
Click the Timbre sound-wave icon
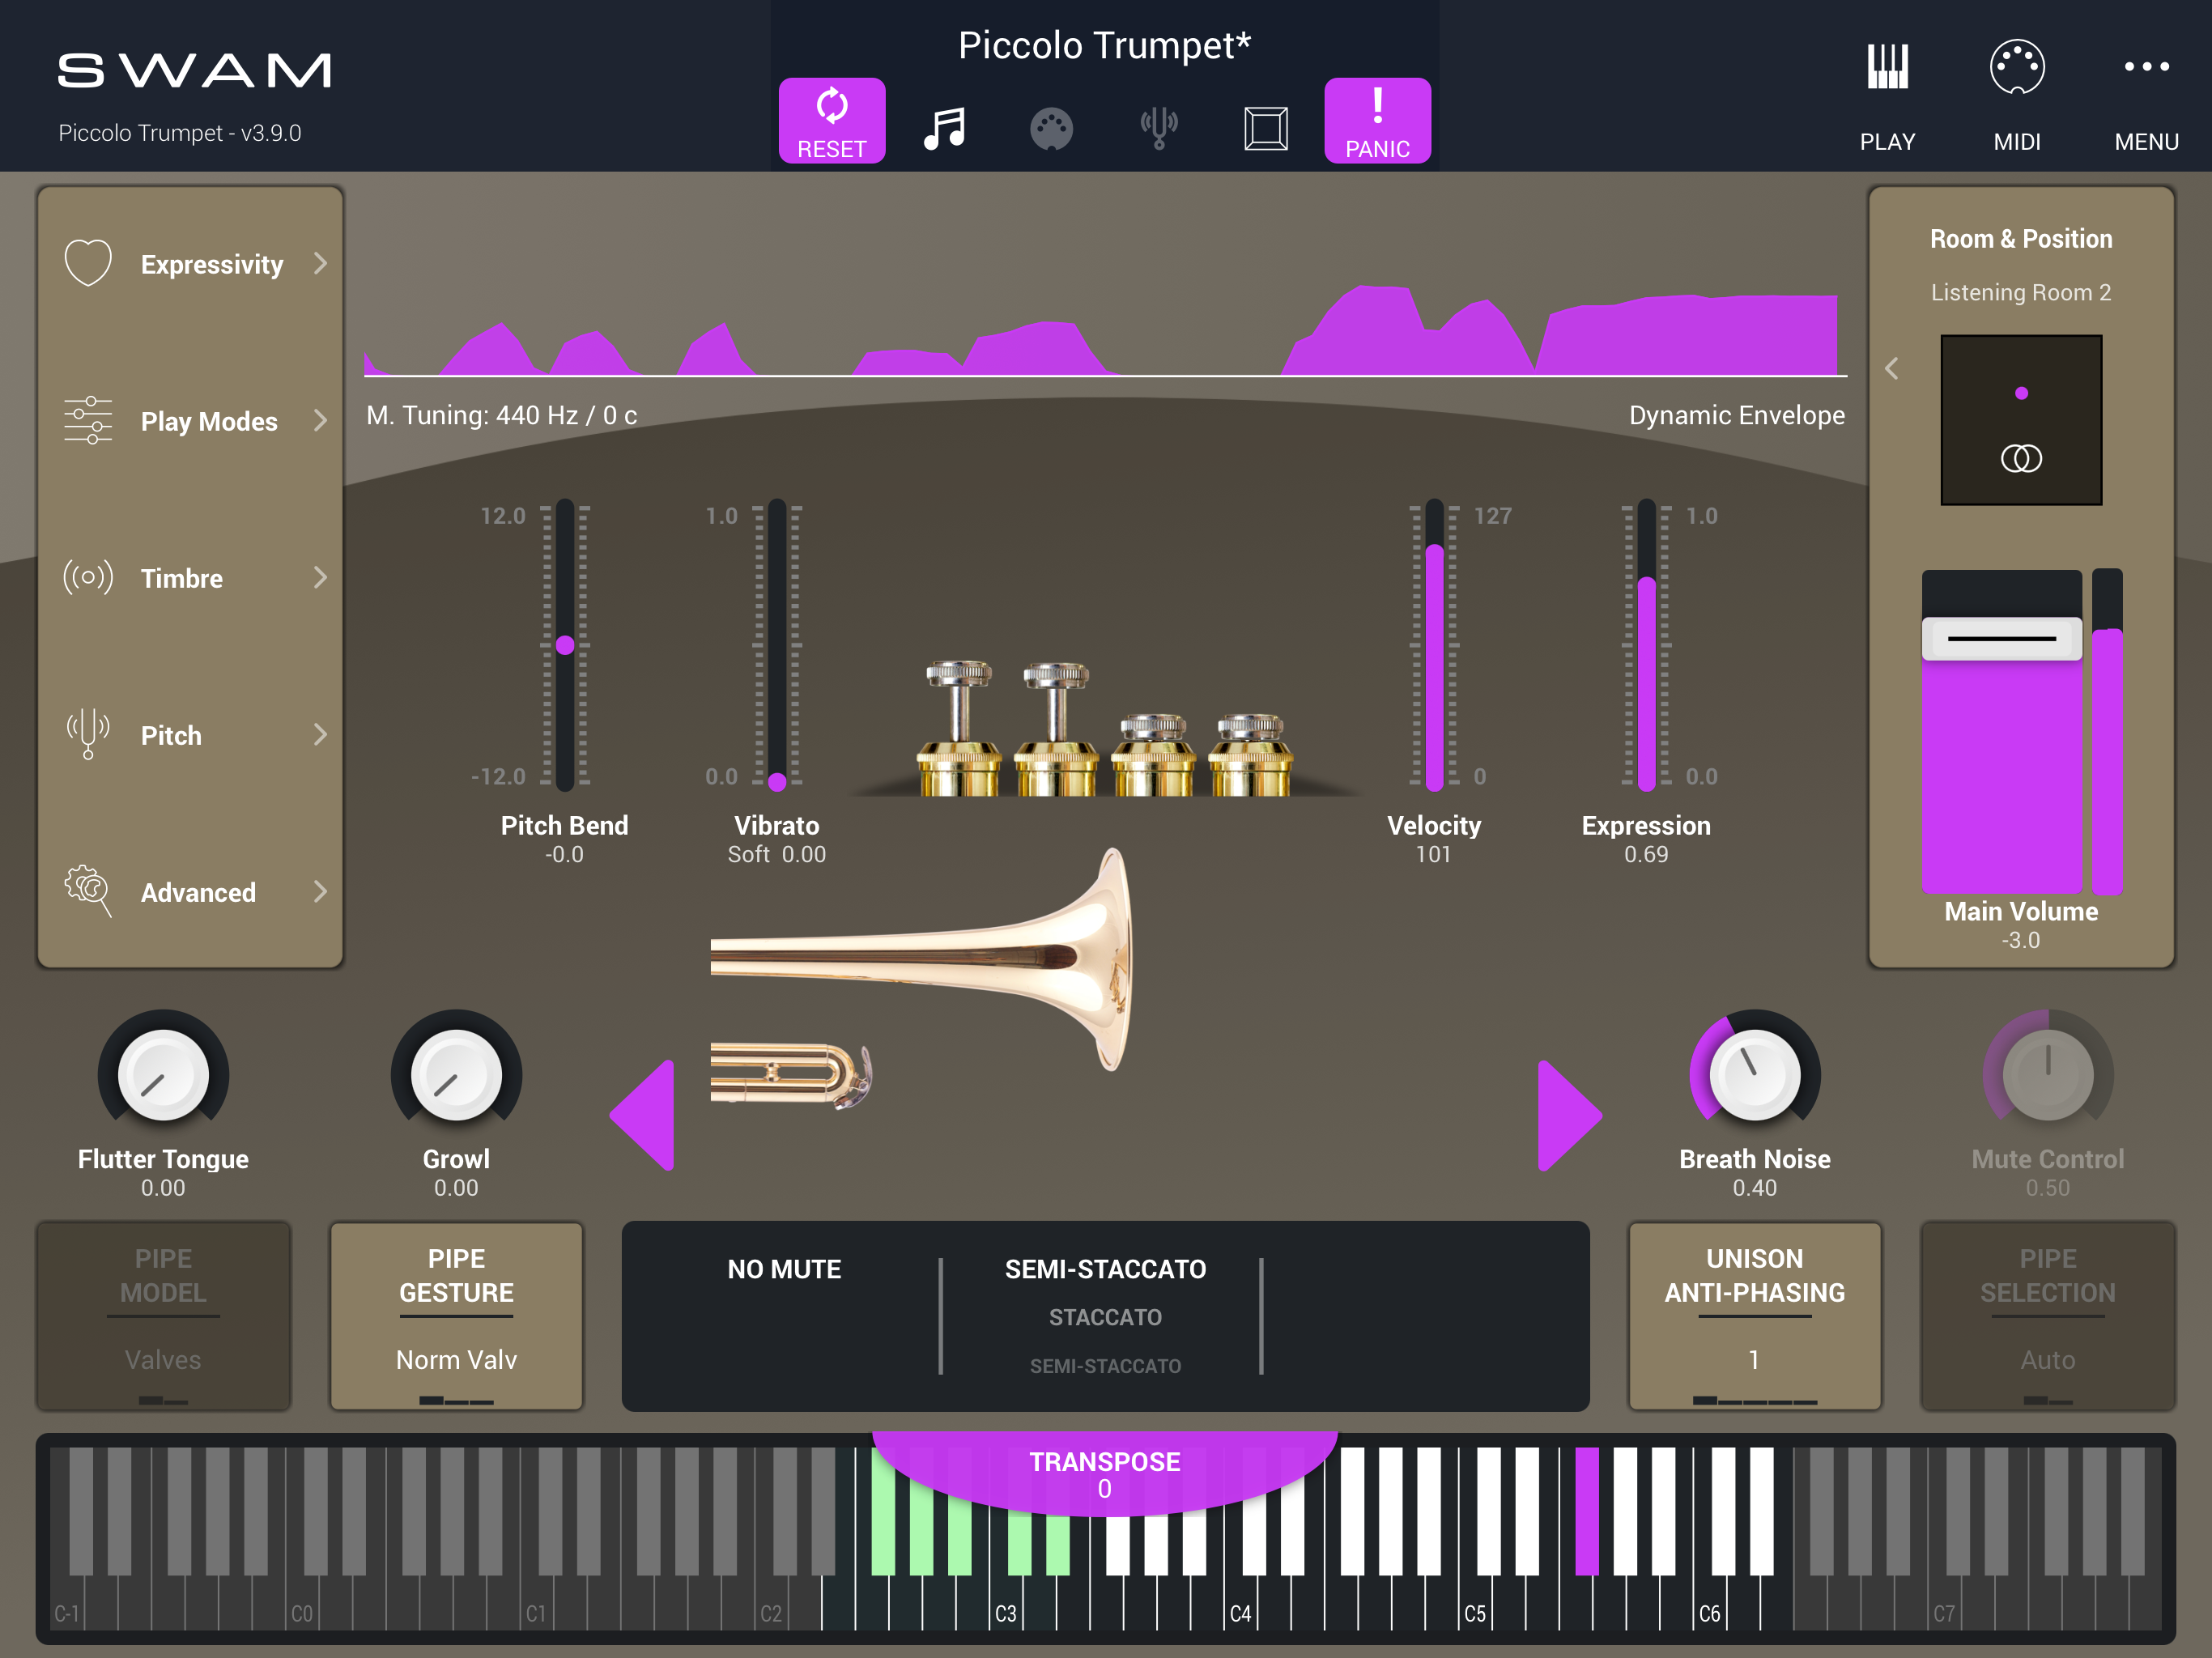point(88,577)
